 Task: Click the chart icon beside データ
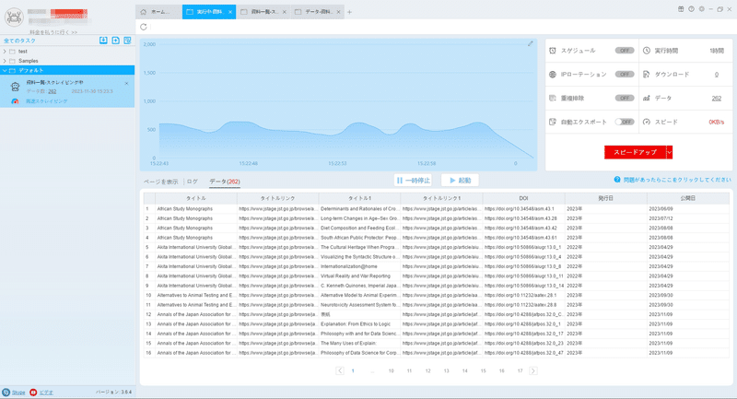(647, 99)
